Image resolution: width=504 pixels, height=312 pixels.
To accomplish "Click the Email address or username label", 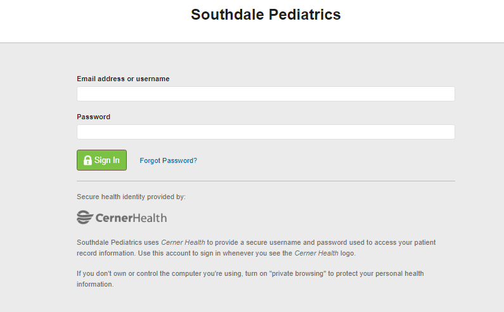I will pyautogui.click(x=123, y=79).
